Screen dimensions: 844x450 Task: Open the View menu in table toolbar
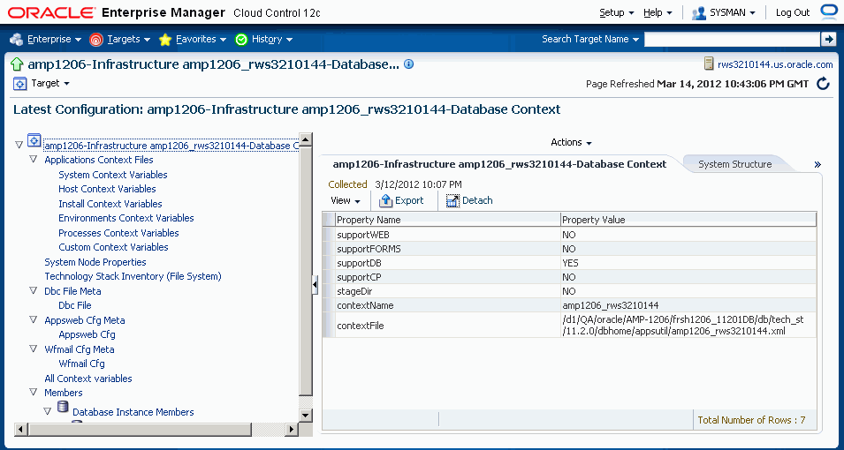346,200
